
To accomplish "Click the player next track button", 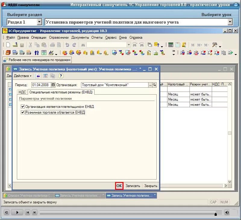I will 35,213.
